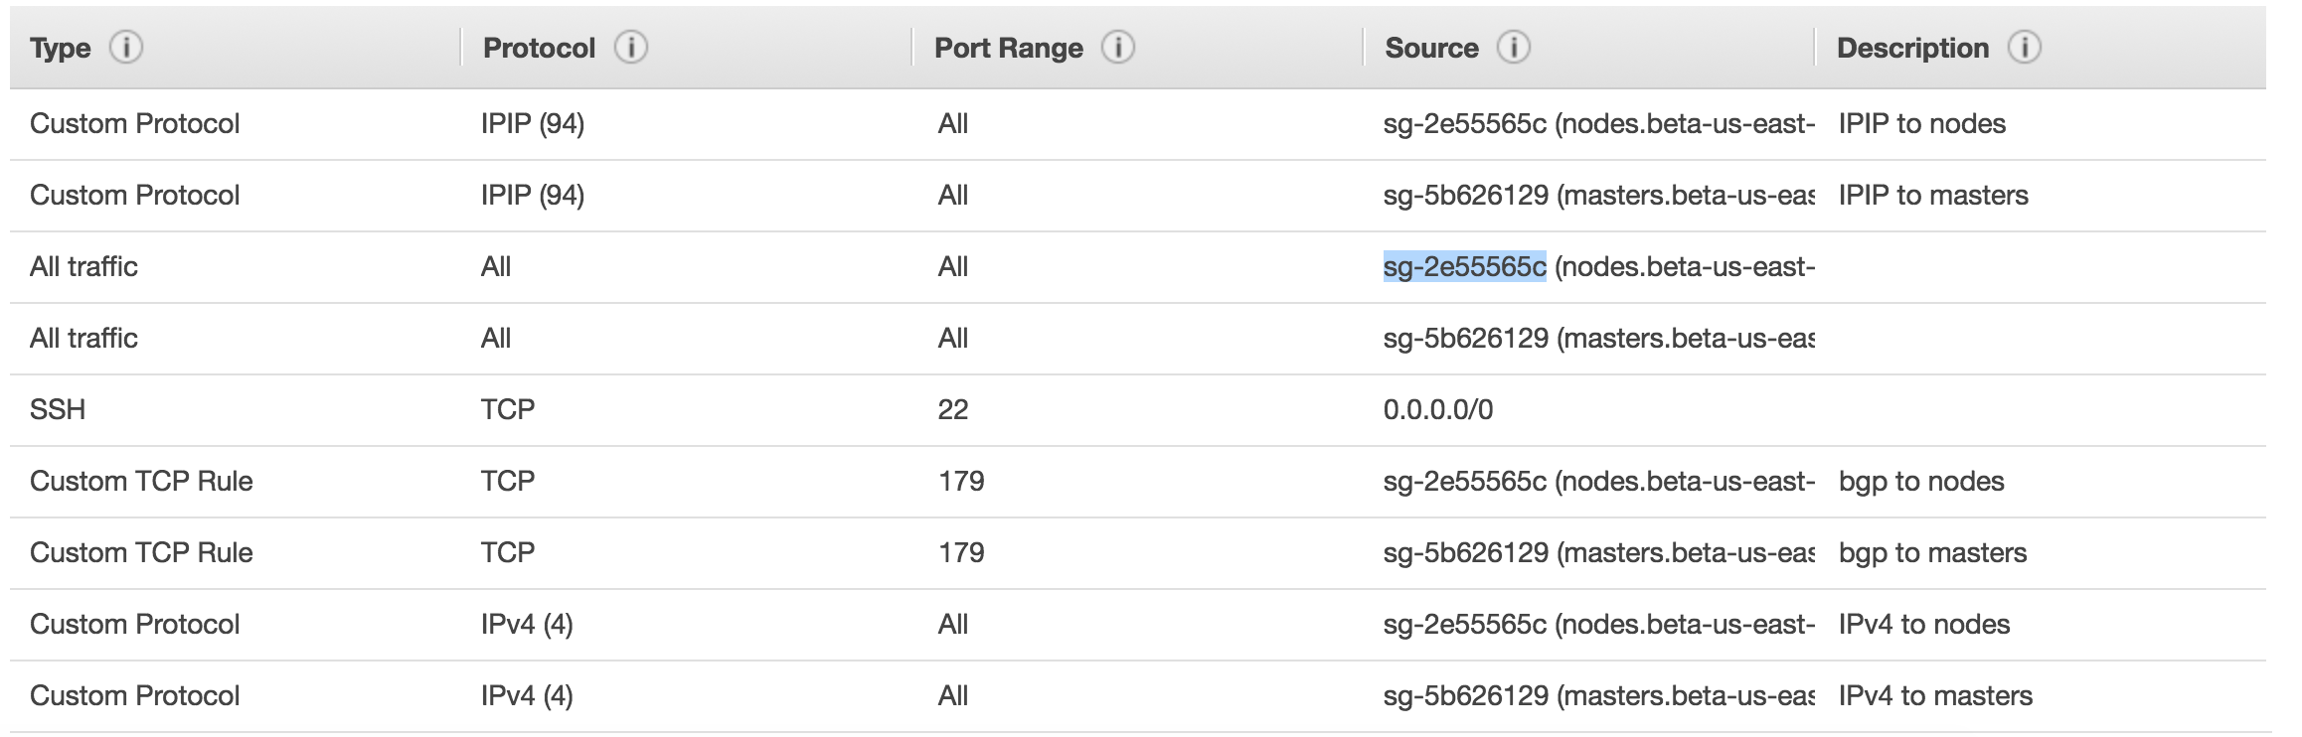Viewport: 2302px width, 737px height.
Task: Select 'bgp to nodes' description
Action: coord(1921,481)
